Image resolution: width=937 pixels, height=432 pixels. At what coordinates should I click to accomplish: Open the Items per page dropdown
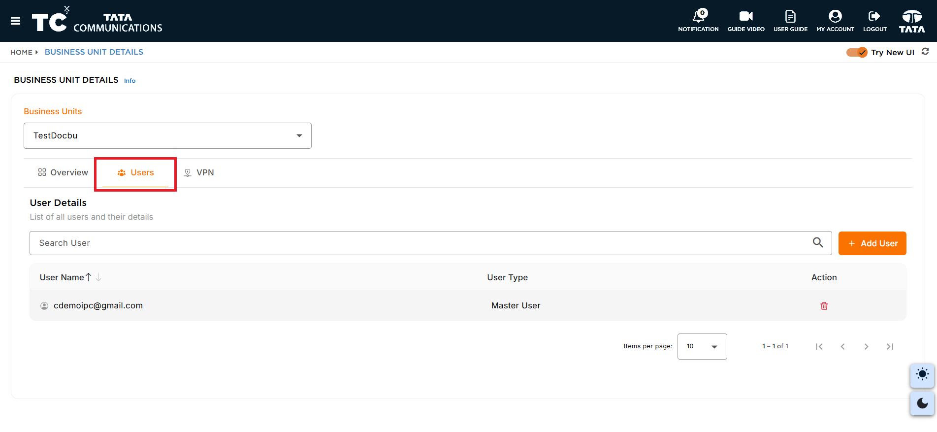point(702,346)
